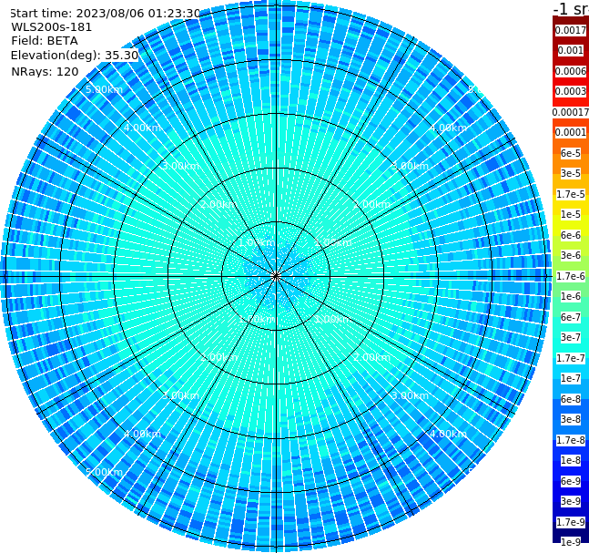
Task: Select the 1e-7 colorbar value
Action: tap(571, 378)
